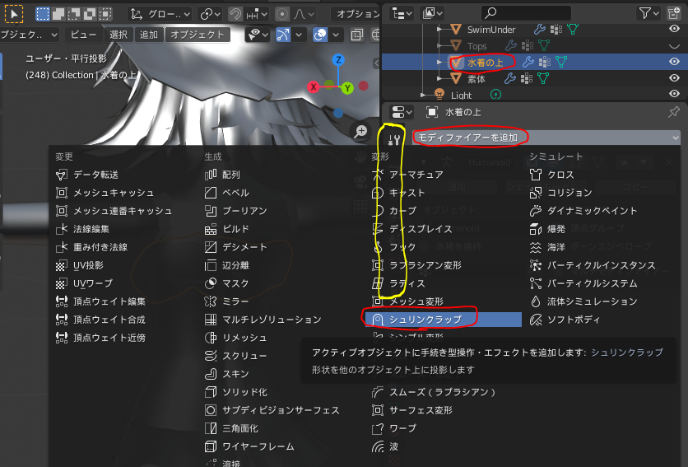Choose the Lattice (ラティス) modifier
Screen dimensions: 688x467
398,283
